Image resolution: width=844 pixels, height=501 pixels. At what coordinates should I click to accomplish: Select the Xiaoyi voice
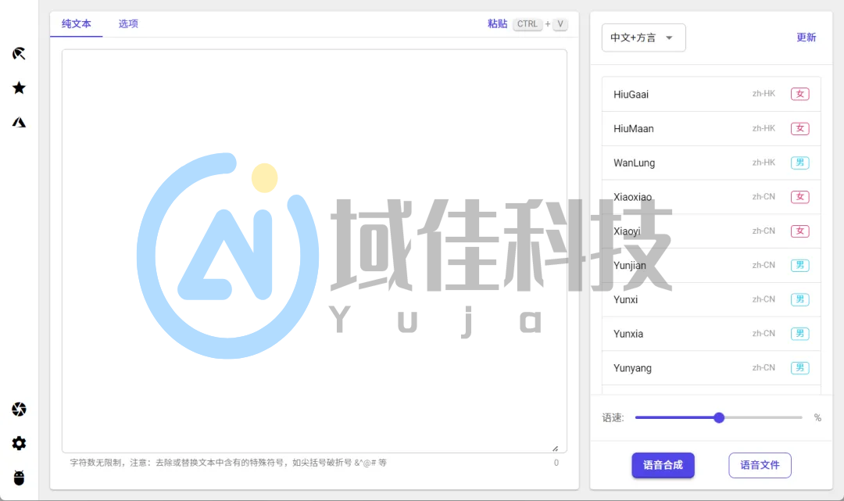click(711, 231)
